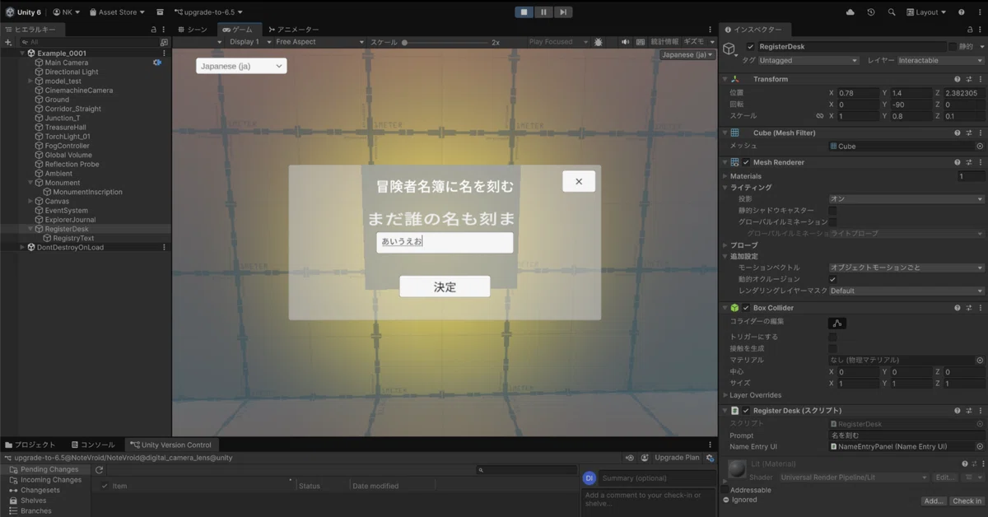Click the plus icon in the Hierarchy
The height and width of the screenshot is (517, 988).
click(x=9, y=42)
